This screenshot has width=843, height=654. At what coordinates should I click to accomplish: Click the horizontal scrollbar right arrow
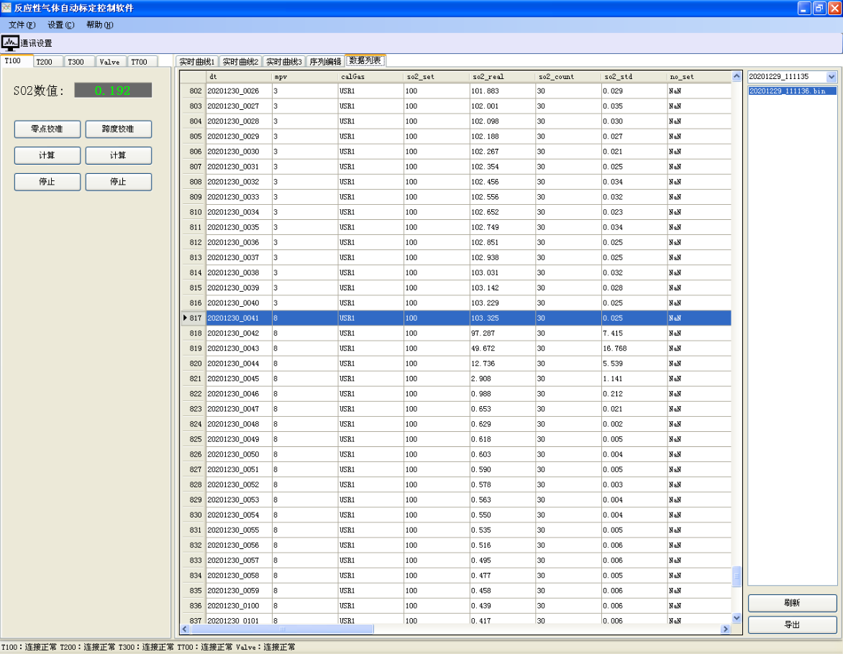726,629
